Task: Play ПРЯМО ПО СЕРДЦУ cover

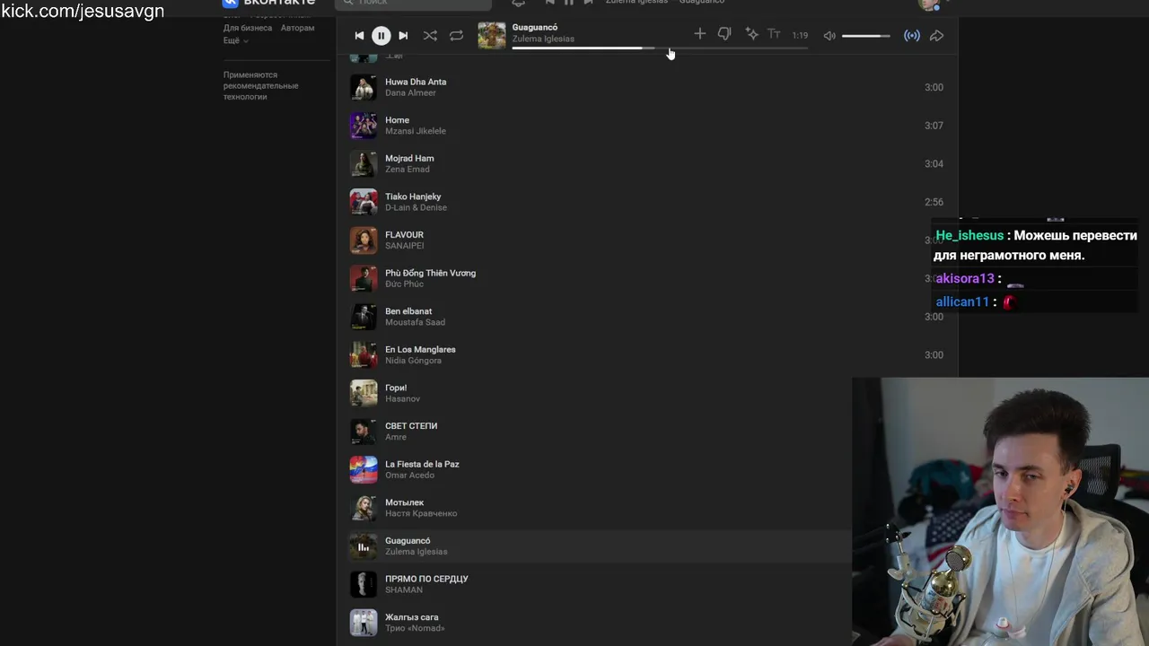Action: coord(364,584)
